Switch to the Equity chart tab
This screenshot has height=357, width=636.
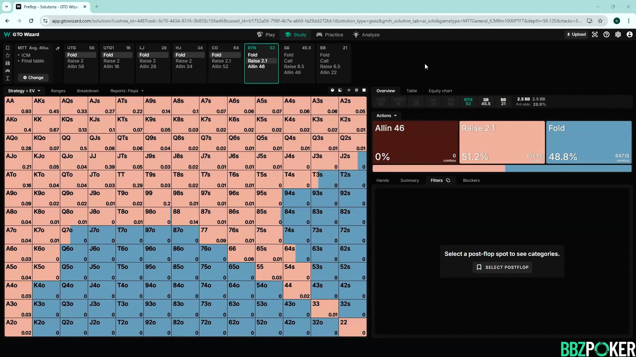tap(440, 91)
